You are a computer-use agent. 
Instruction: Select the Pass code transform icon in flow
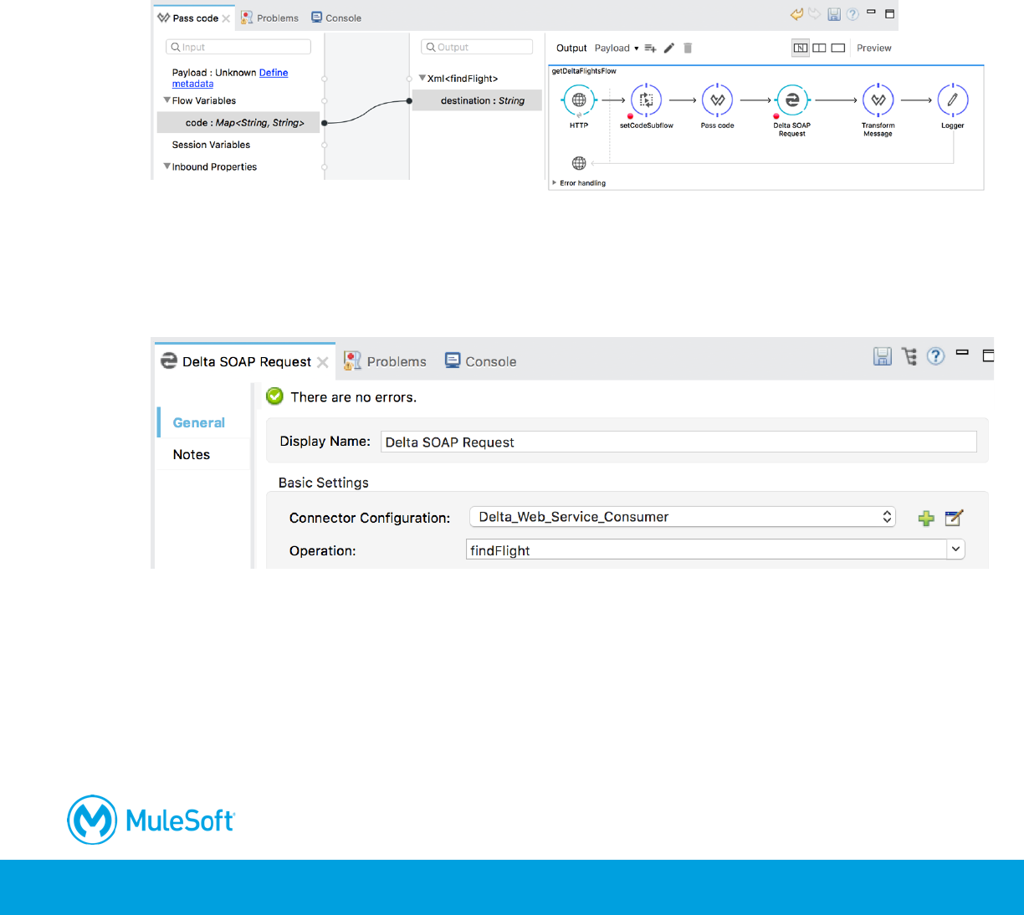(717, 100)
